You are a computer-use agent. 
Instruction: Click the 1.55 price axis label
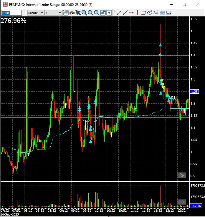click(x=194, y=19)
